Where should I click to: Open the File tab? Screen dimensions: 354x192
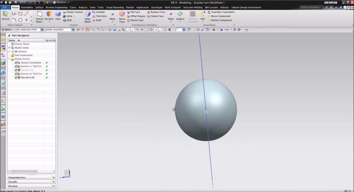tap(5, 8)
